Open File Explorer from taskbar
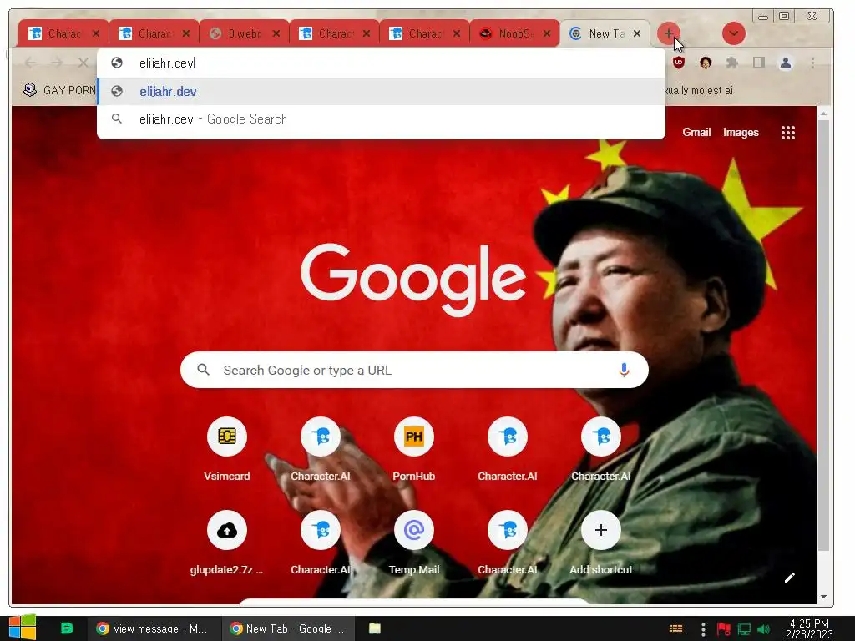The image size is (855, 641). click(375, 628)
